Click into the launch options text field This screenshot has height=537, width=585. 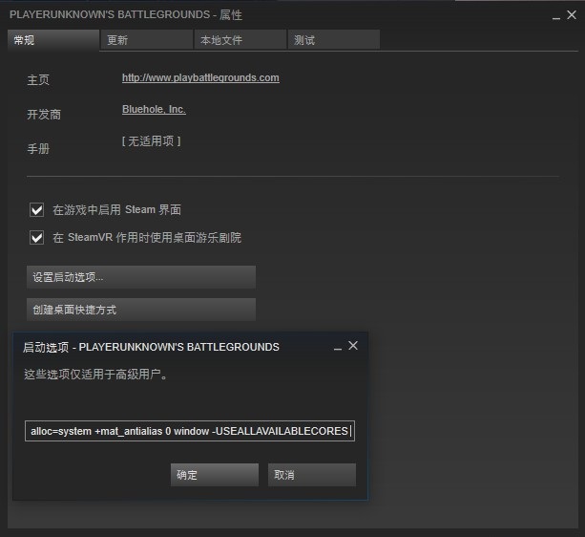(x=190, y=431)
